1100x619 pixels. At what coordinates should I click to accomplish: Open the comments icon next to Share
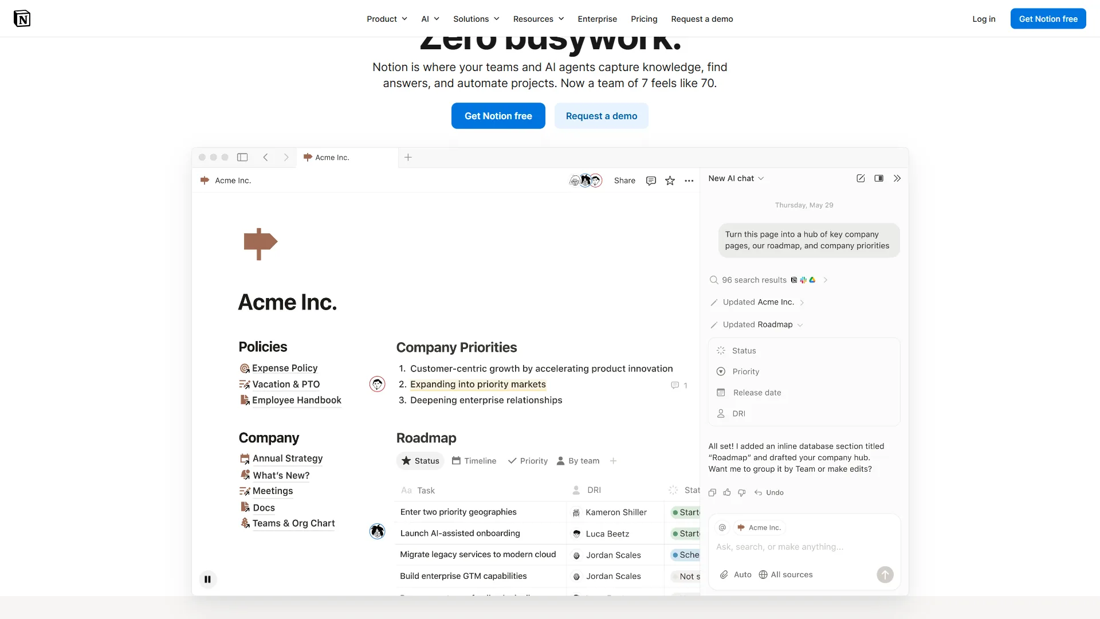tap(651, 181)
